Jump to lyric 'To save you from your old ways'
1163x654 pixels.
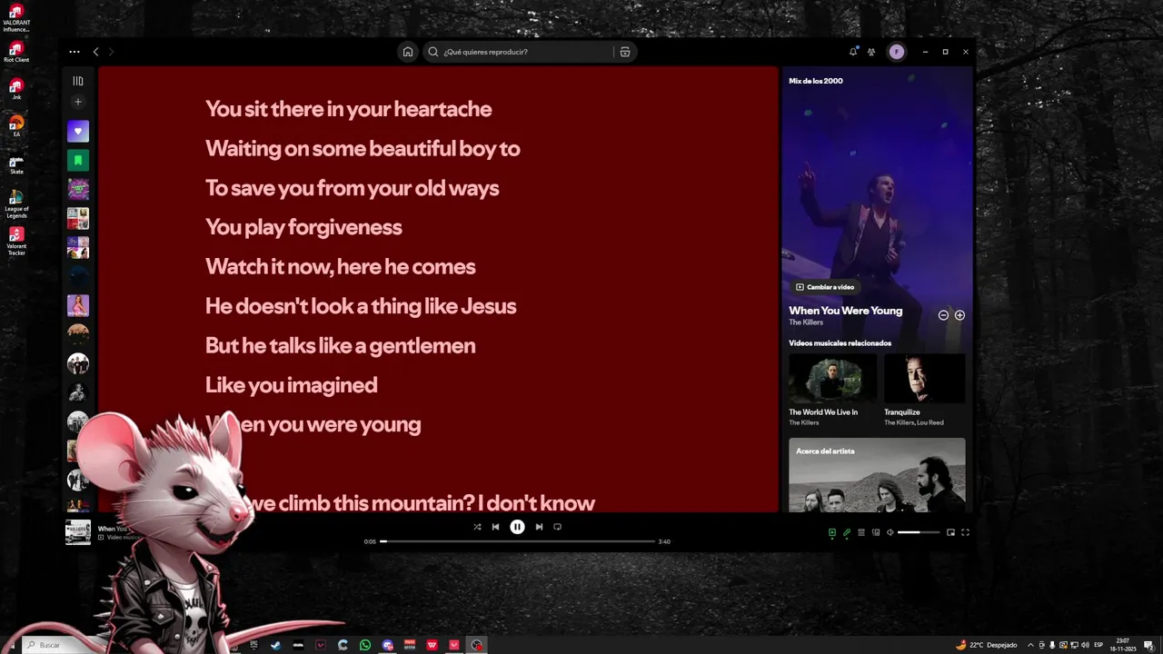(x=352, y=188)
